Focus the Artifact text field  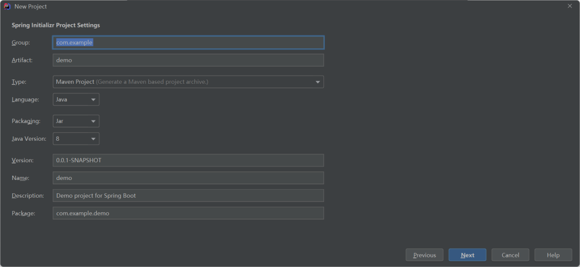coord(188,60)
